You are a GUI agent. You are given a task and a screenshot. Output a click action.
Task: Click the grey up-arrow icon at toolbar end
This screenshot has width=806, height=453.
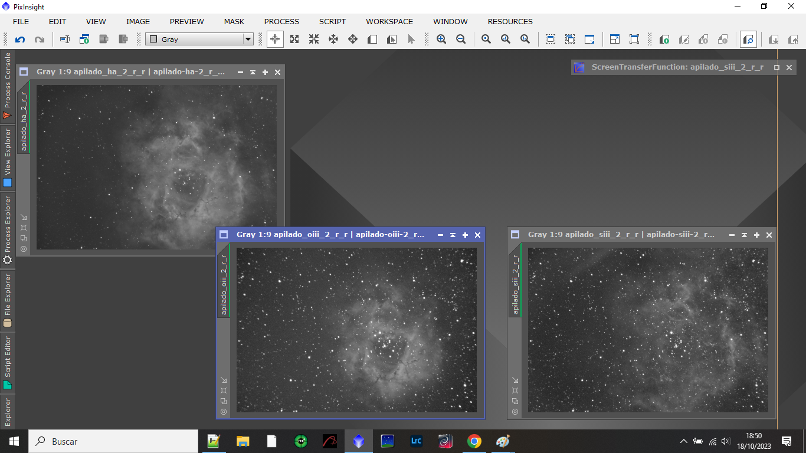[x=793, y=40]
